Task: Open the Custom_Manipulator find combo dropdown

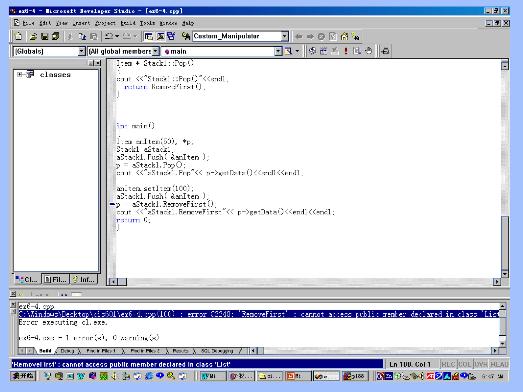Action: pos(284,36)
